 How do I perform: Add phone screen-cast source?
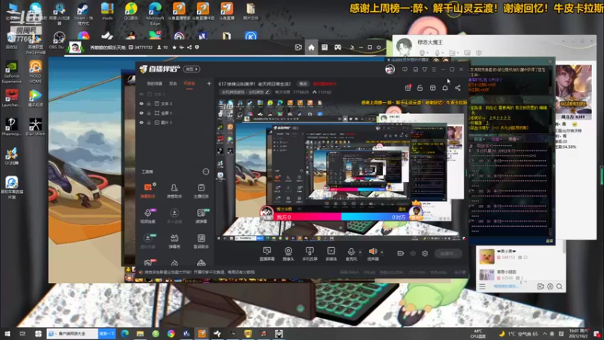pos(310,254)
